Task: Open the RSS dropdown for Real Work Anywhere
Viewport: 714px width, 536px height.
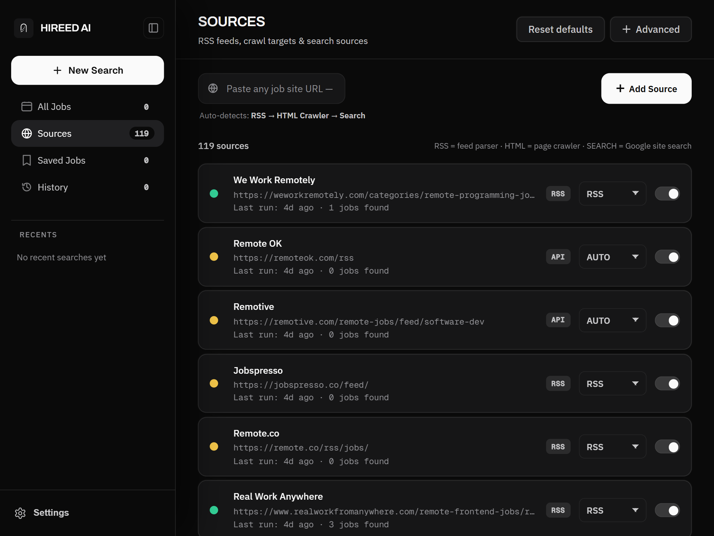Action: click(x=613, y=510)
